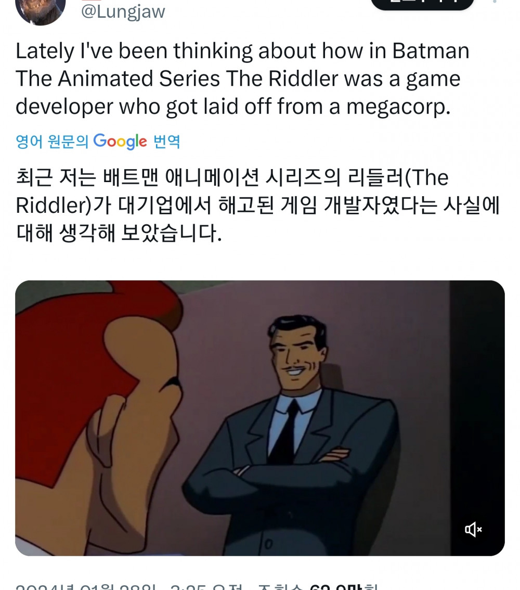Click the "영어 원문의" translation source text
Image resolution: width=520 pixels, height=590 pixels.
[x=52, y=142]
